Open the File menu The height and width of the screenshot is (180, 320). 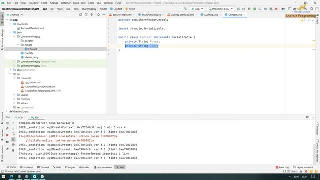9,3
